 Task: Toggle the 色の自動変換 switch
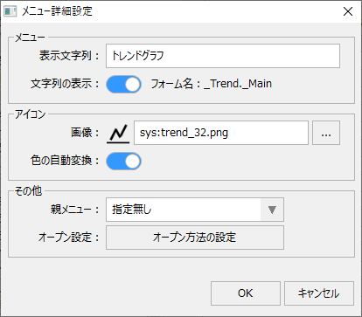coord(124,162)
